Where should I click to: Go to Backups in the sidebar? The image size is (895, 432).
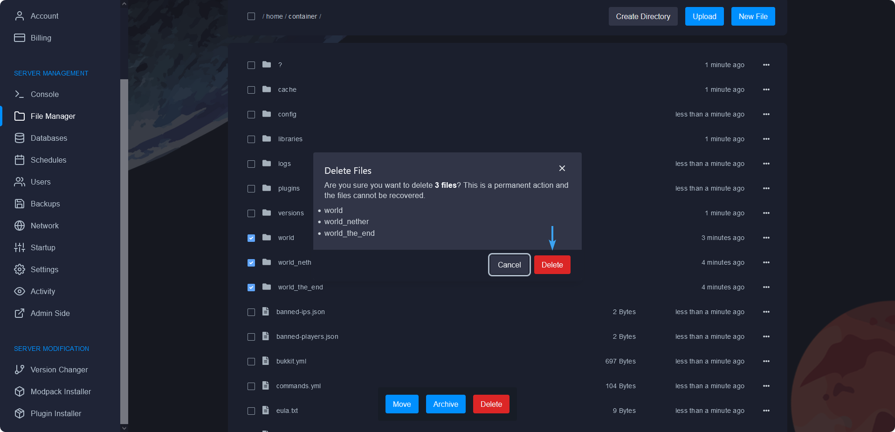(x=45, y=204)
